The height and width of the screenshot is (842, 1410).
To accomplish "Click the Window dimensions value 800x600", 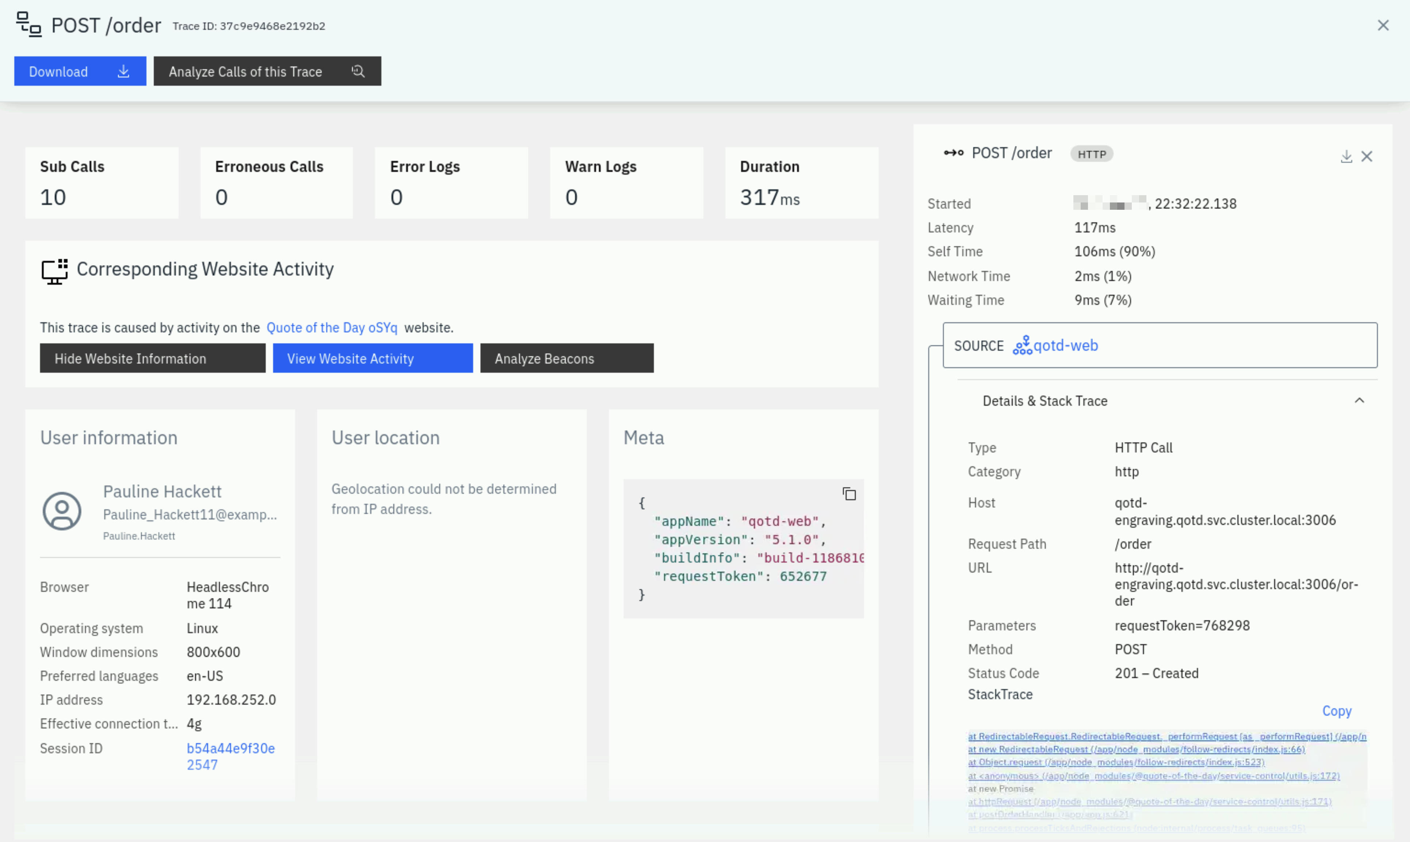I will point(214,652).
